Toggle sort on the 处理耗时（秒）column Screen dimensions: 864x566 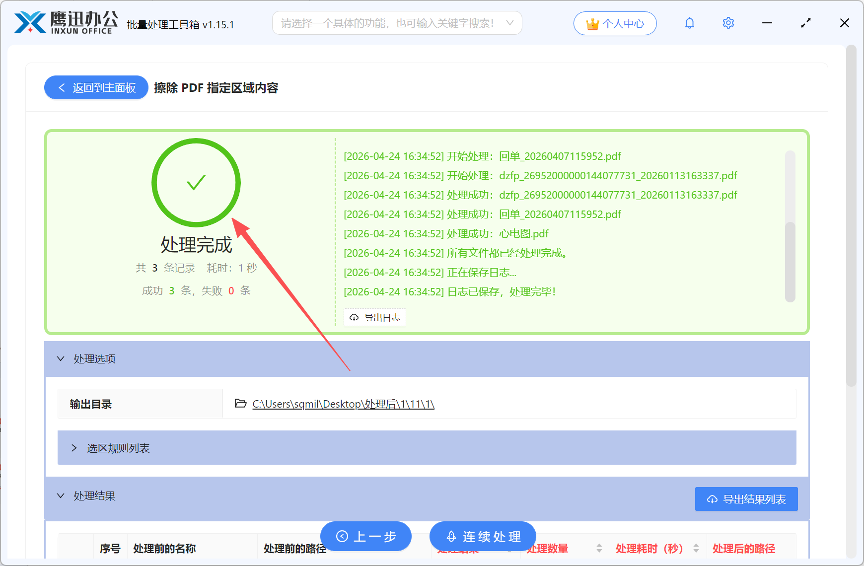695,548
